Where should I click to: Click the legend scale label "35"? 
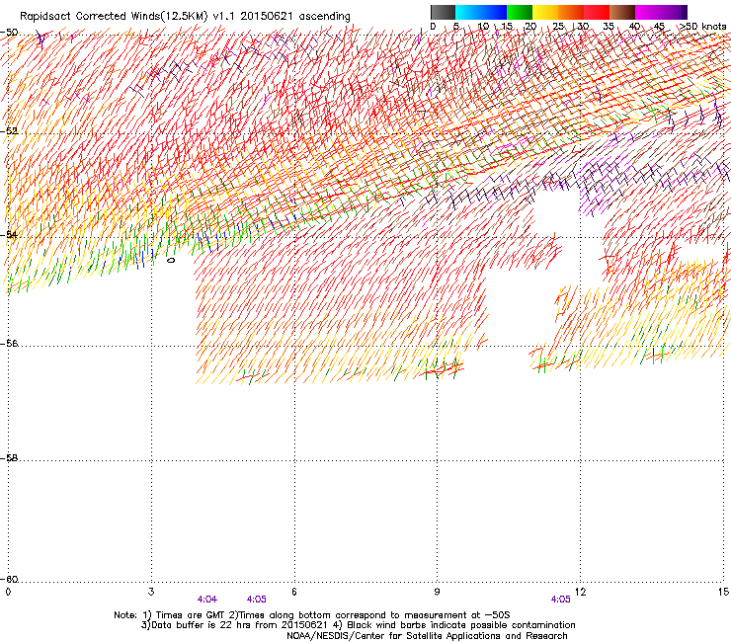click(x=609, y=27)
